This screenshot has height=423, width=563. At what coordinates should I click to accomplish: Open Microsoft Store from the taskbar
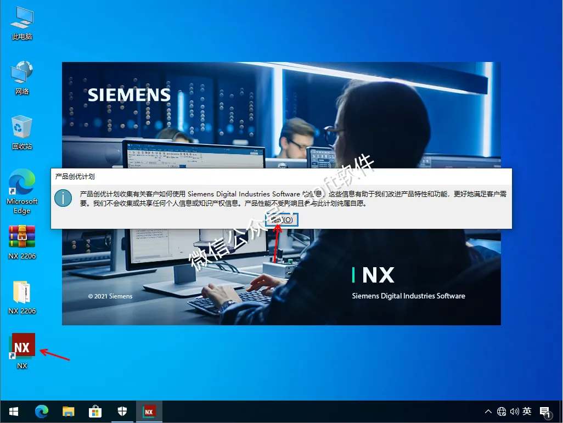(95, 411)
